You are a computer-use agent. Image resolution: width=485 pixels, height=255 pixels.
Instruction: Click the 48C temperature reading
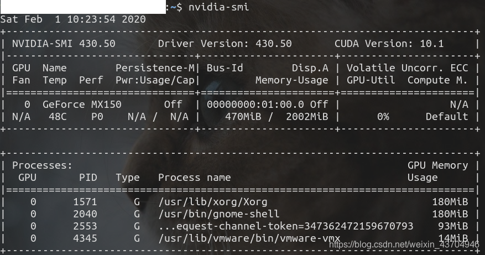tap(58, 117)
